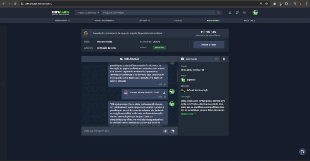Open browser zoom magnifier icon
Screen dimensions: 310x161
pyautogui.click(x=261, y=4)
